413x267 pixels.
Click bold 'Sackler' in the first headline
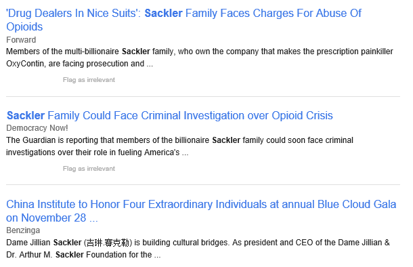coord(164,13)
